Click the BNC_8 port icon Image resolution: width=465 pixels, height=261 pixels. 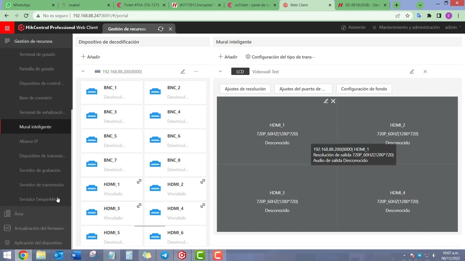(155, 164)
